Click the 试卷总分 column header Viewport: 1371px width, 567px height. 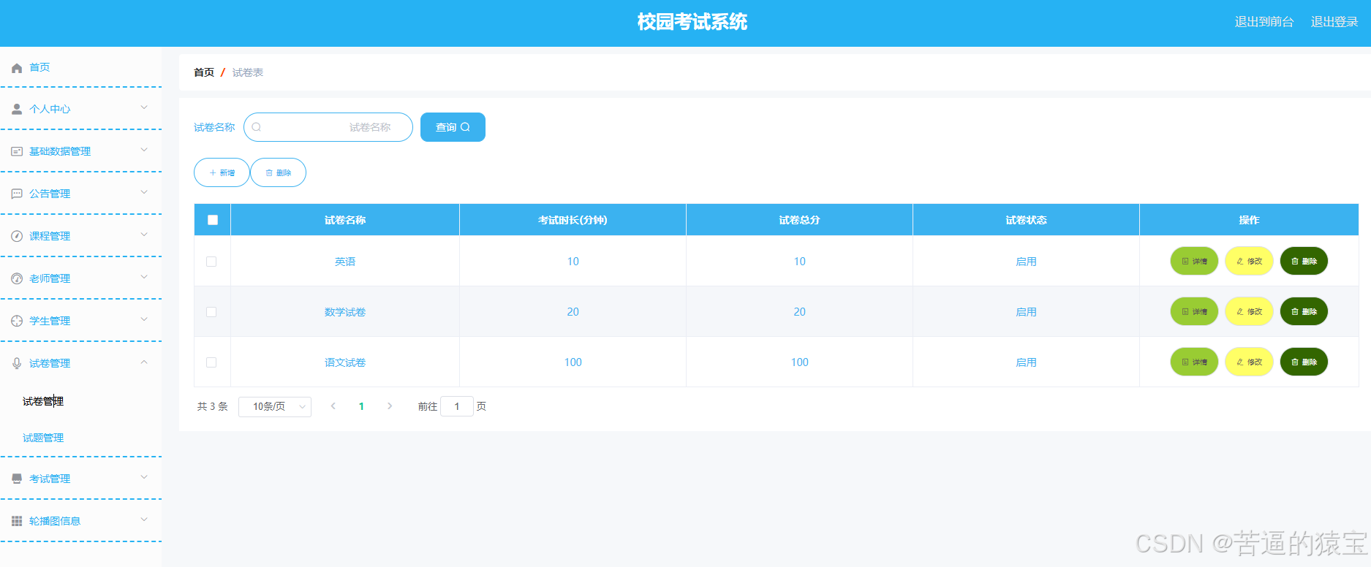pos(799,220)
